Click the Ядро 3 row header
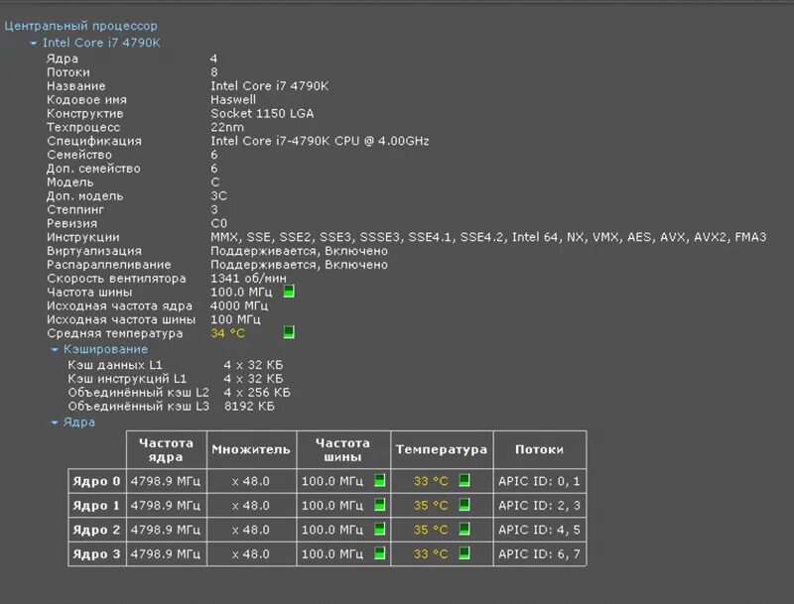Image resolution: width=794 pixels, height=604 pixels. click(x=96, y=554)
